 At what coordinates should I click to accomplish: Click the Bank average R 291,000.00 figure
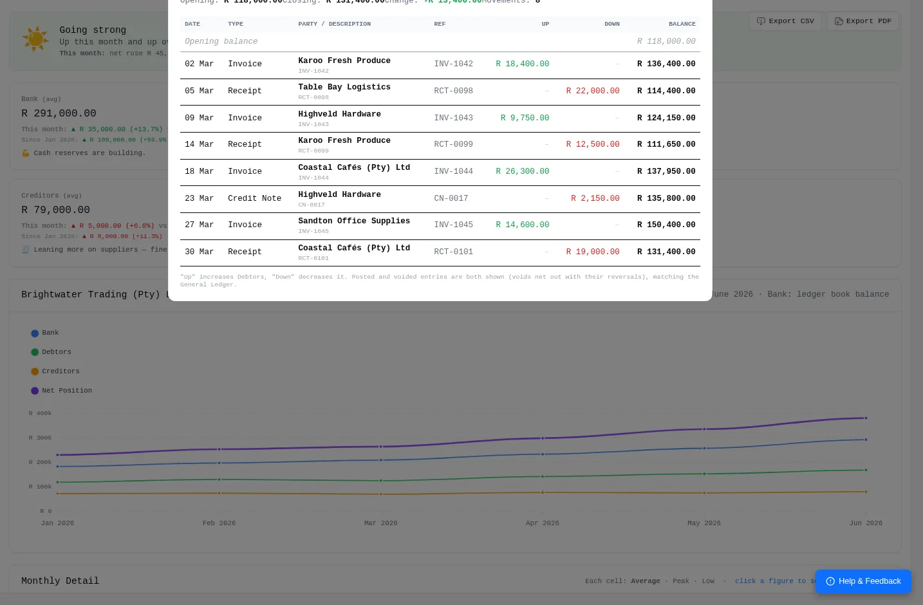tap(59, 114)
